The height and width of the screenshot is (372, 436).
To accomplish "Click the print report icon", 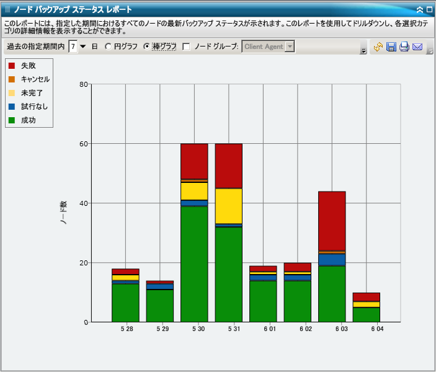I will tap(404, 47).
